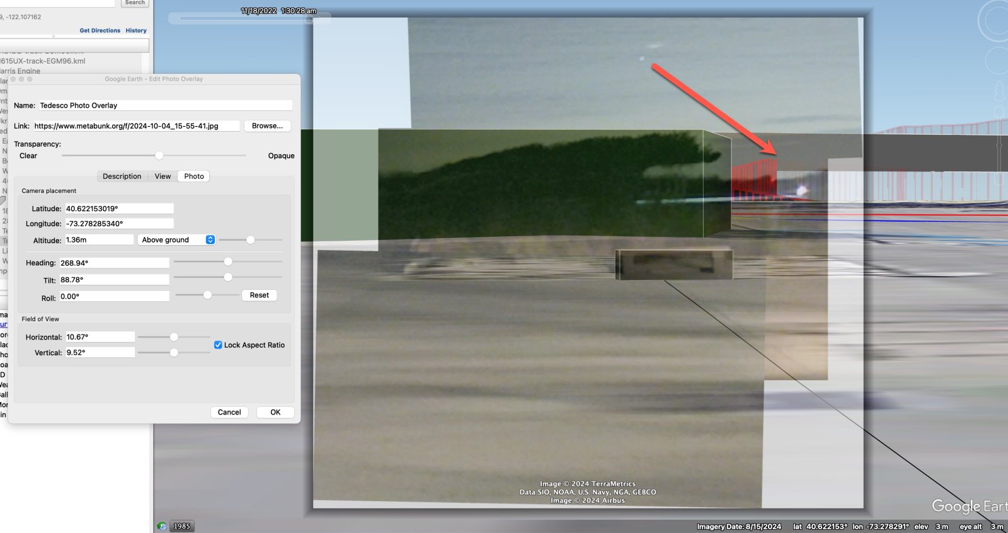
Task: Click the look-around compass ring
Action: [995, 21]
